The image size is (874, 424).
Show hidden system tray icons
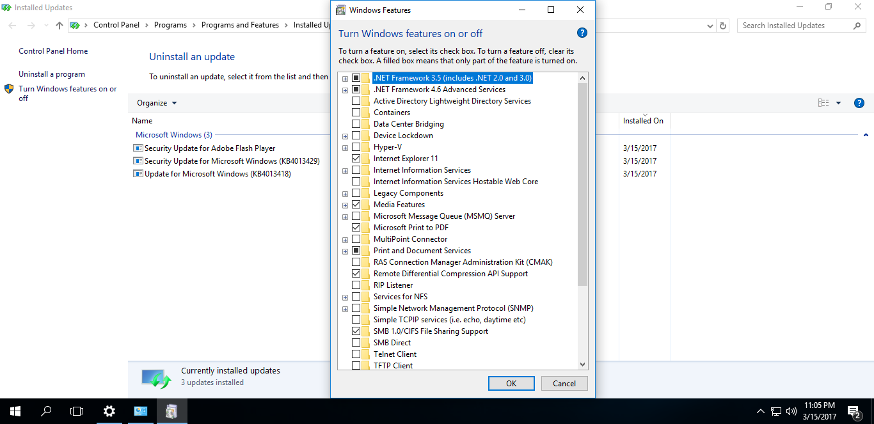point(761,411)
